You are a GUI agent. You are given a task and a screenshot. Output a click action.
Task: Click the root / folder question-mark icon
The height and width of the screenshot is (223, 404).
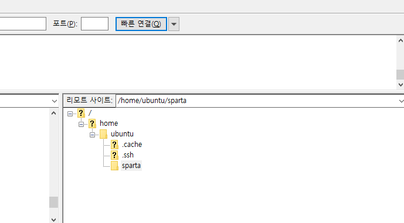(81, 113)
